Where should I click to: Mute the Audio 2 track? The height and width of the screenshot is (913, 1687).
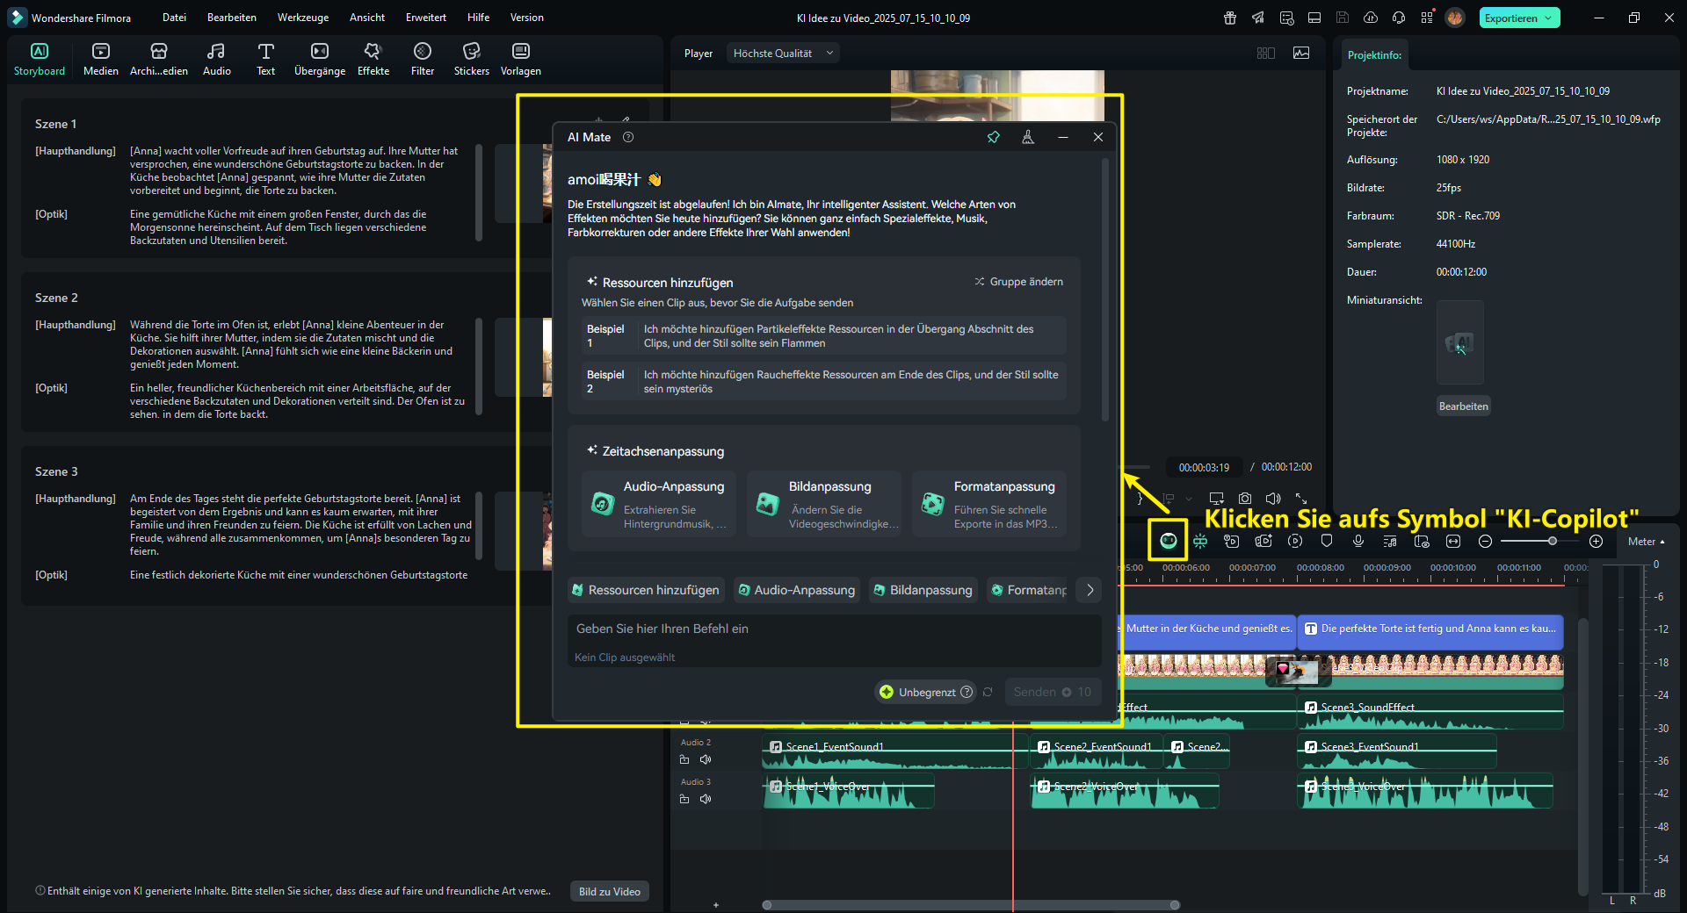click(x=706, y=759)
